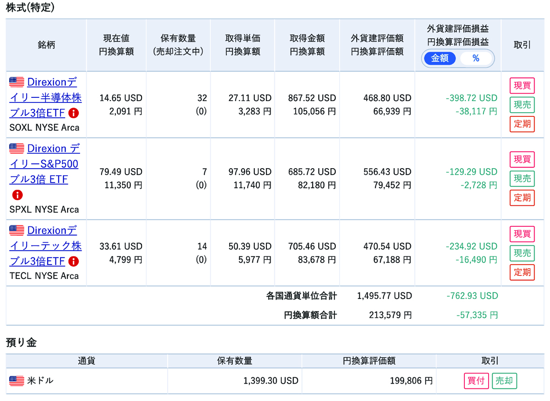Click the red info icon under SPXL ETF

pos(17,195)
